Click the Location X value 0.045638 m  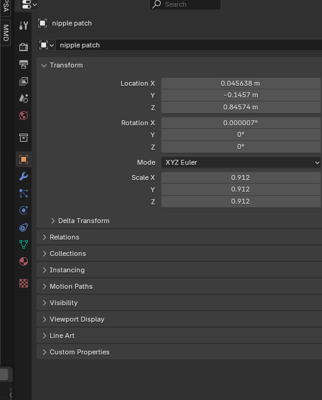pyautogui.click(x=241, y=83)
